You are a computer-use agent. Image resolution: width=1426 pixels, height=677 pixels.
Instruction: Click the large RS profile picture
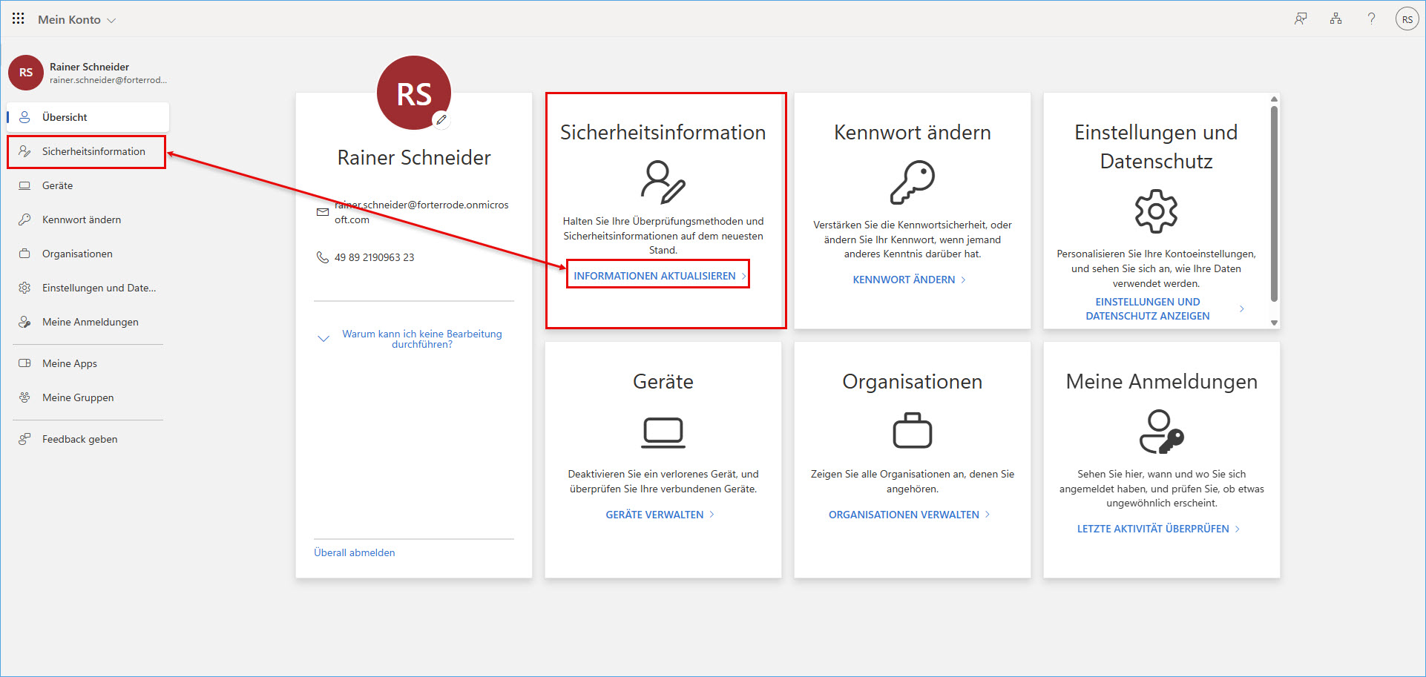(x=414, y=93)
